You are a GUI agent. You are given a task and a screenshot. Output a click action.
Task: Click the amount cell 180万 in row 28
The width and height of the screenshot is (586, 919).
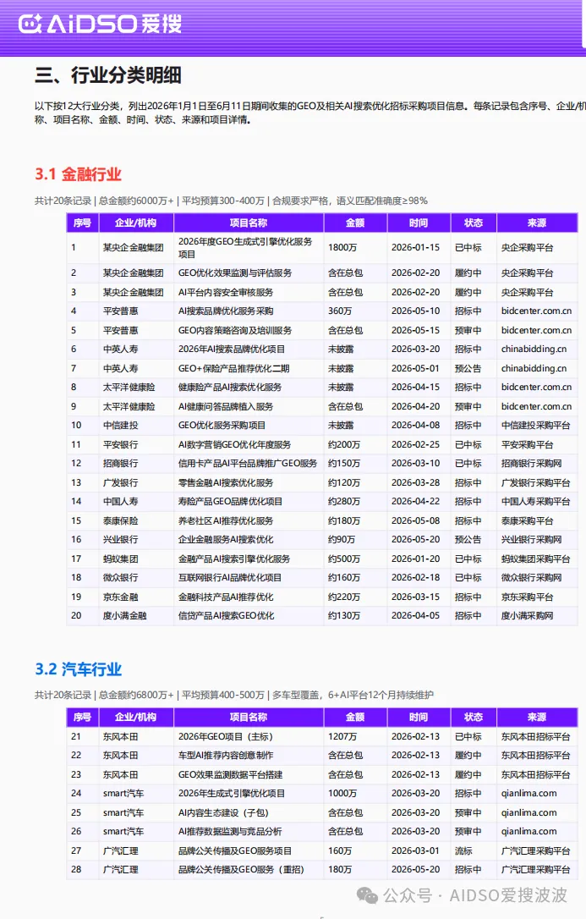(340, 869)
